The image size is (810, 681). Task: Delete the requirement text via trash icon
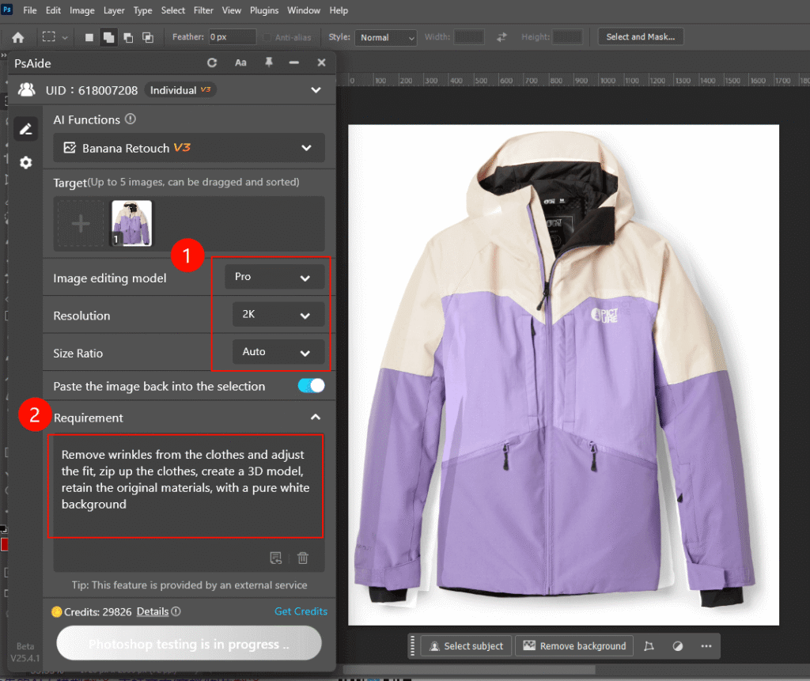point(303,558)
